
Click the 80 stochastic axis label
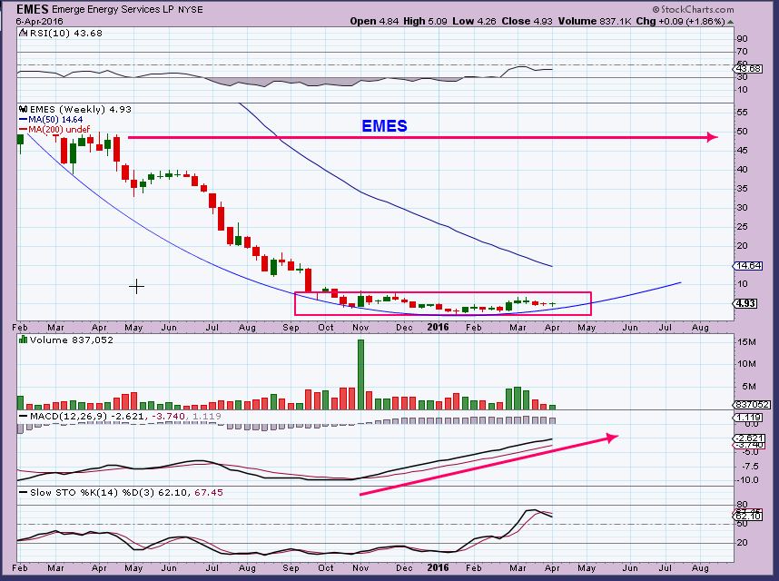coord(743,505)
